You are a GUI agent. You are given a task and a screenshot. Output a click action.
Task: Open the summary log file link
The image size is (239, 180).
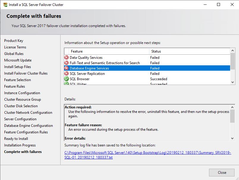tap(148, 155)
